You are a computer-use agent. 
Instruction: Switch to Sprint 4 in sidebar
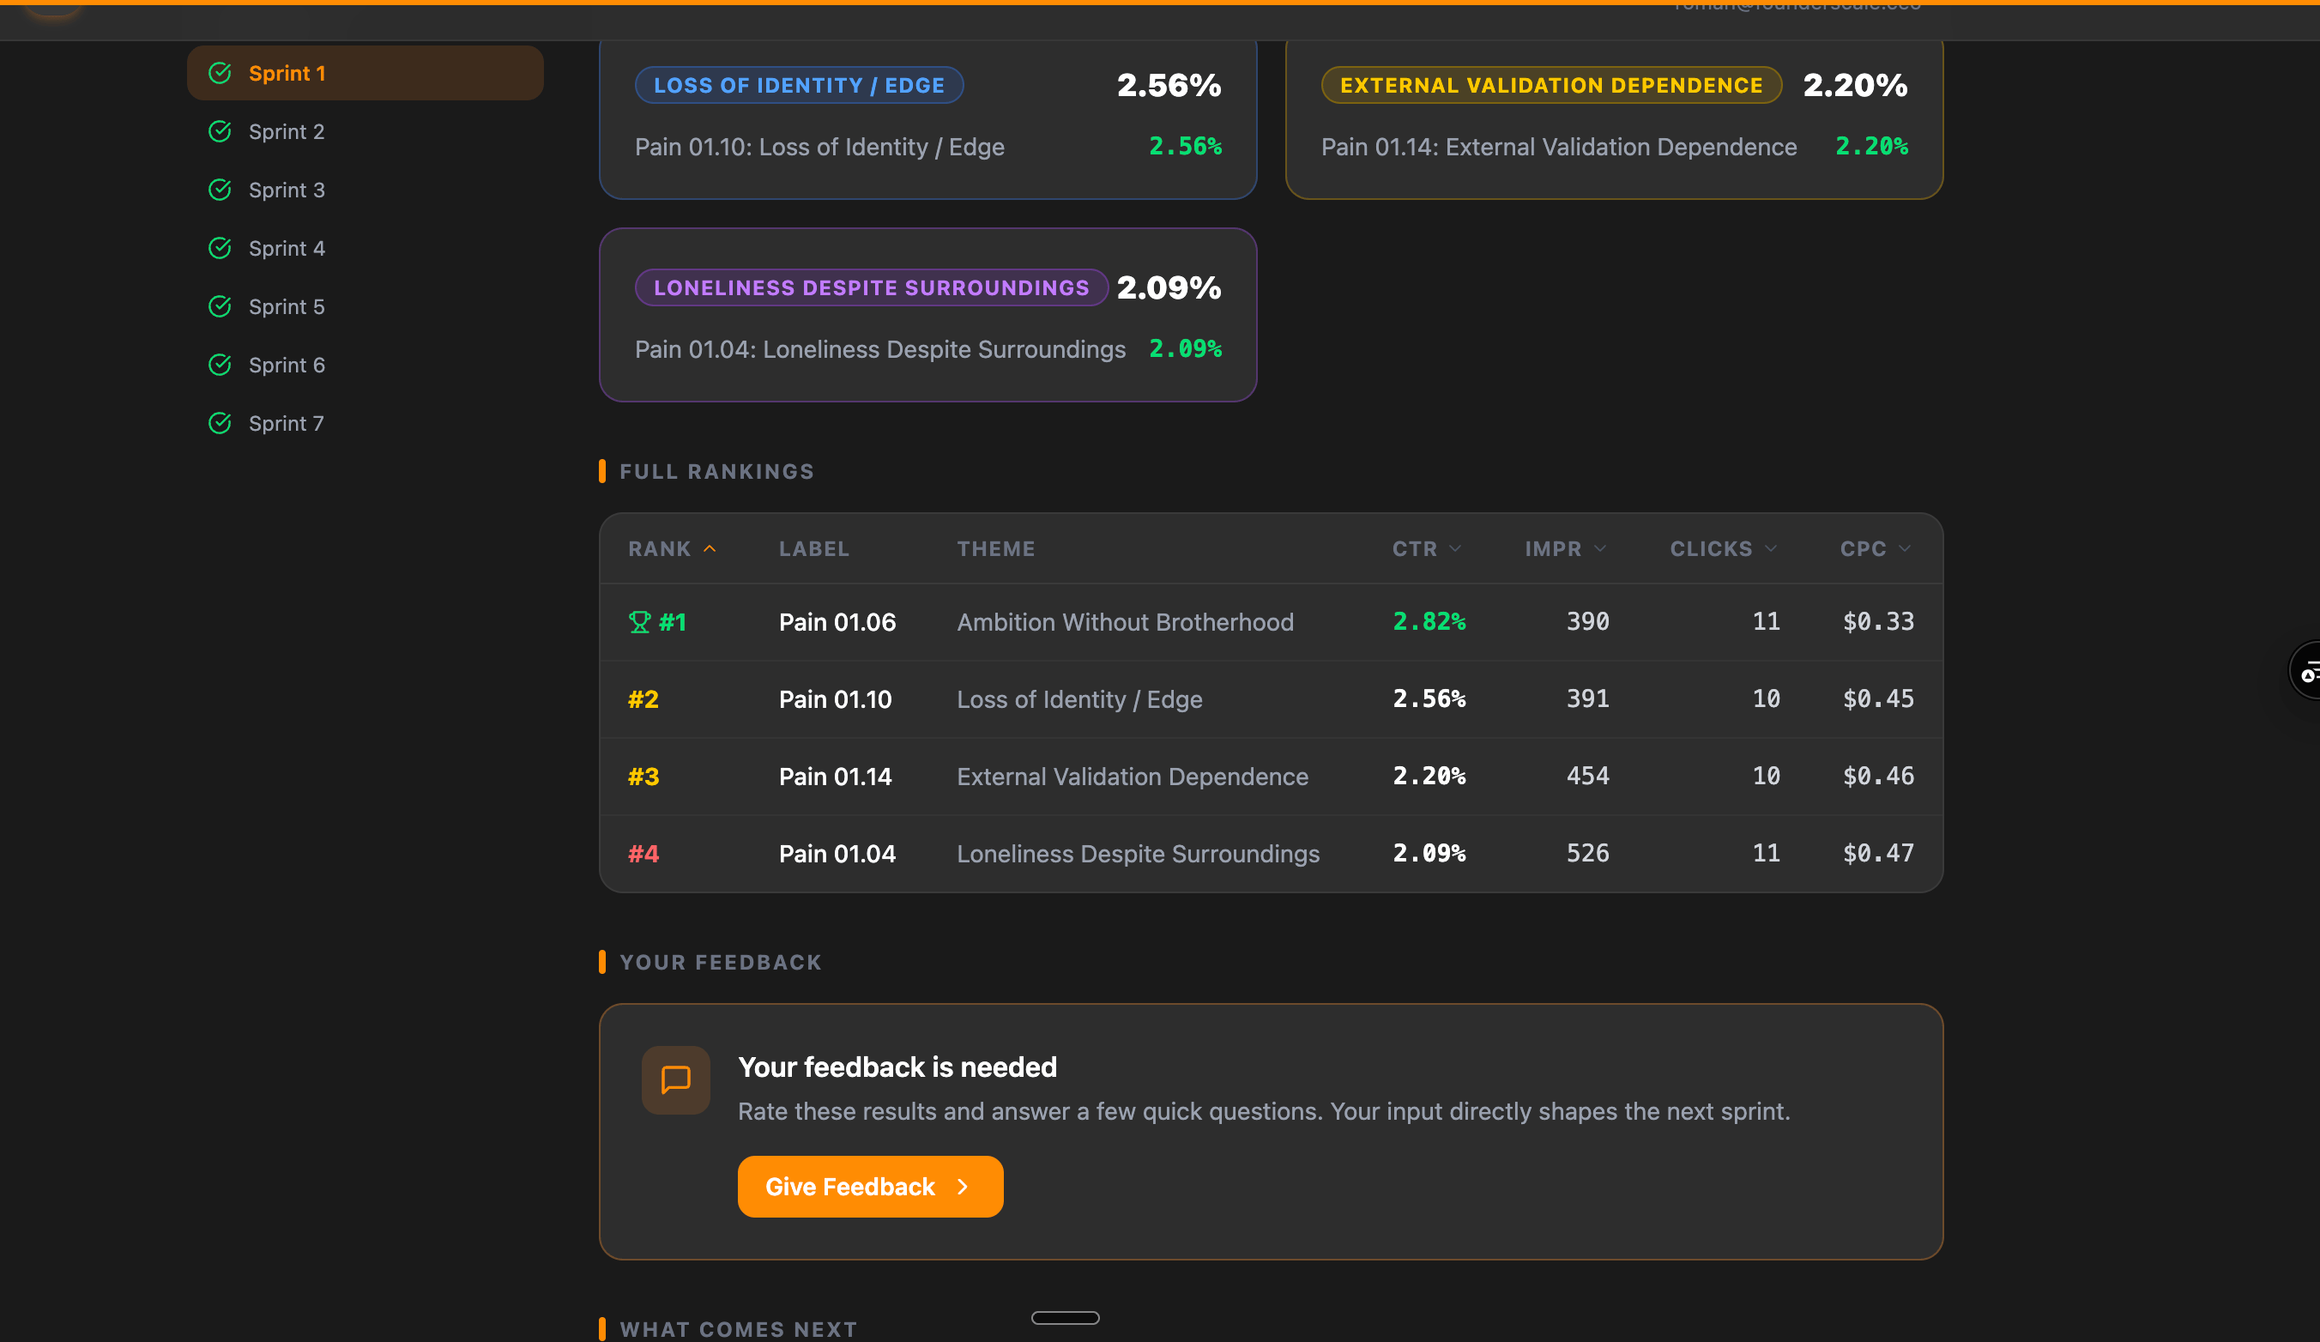287,249
